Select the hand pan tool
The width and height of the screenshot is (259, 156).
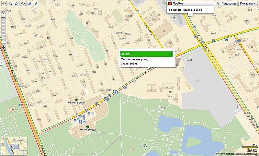4,4
